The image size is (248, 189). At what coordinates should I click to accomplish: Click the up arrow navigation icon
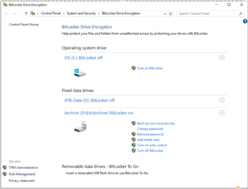[26, 14]
